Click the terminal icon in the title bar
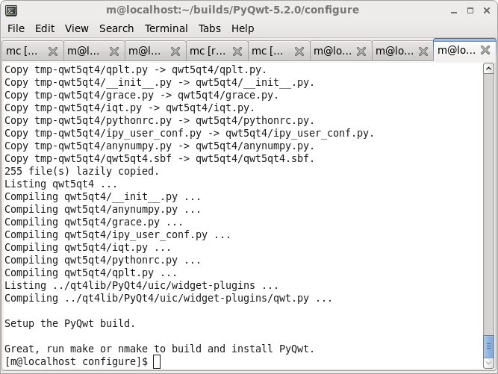The height and width of the screenshot is (374, 498). pyautogui.click(x=11, y=10)
